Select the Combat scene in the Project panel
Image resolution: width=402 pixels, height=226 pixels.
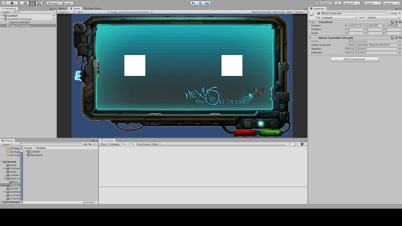point(35,152)
